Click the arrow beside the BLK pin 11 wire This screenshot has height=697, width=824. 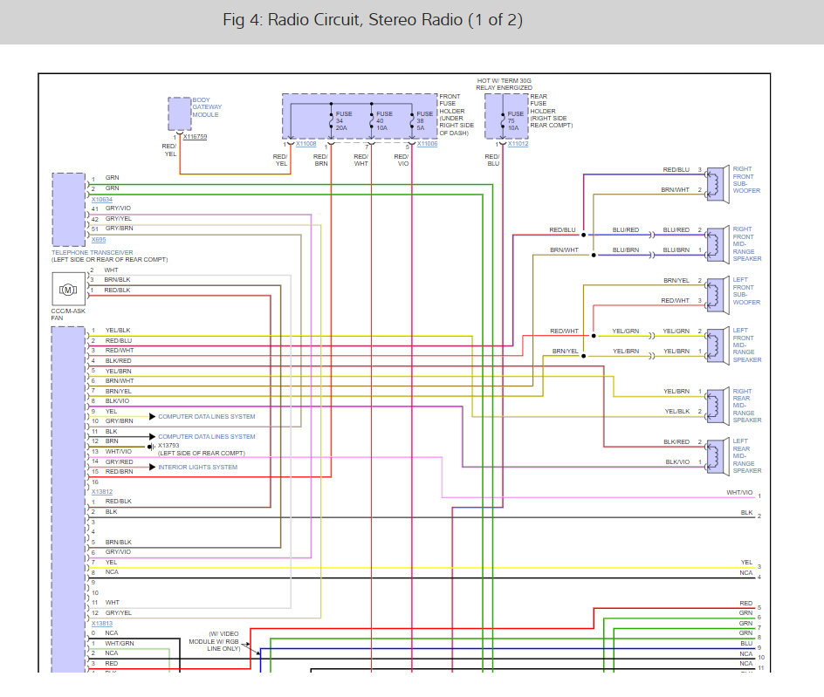[153, 436]
